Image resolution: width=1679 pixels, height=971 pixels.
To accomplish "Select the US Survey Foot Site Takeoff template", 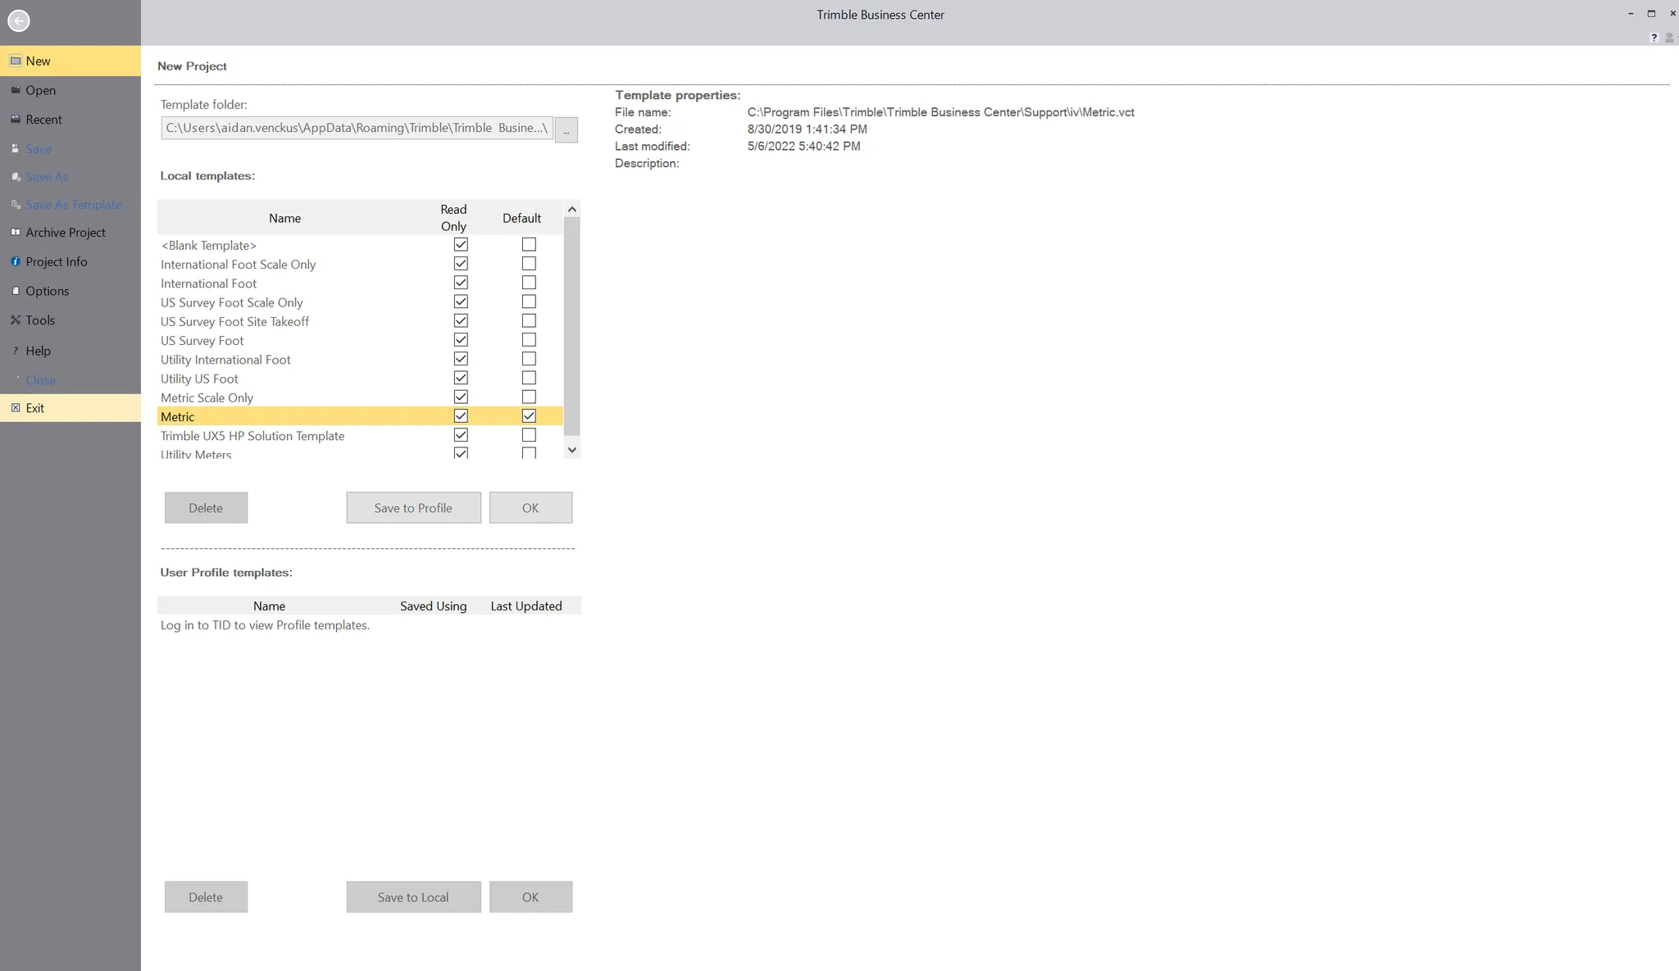I will (360, 321).
